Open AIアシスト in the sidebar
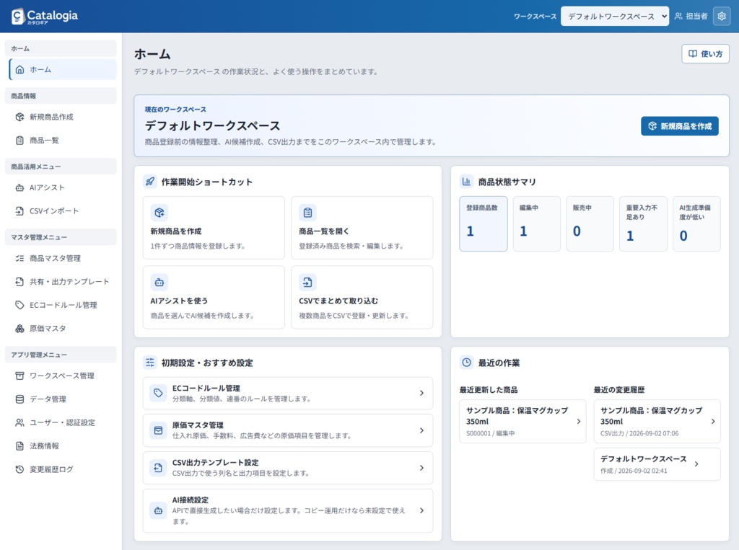Image resolution: width=739 pixels, height=550 pixels. coord(63,187)
